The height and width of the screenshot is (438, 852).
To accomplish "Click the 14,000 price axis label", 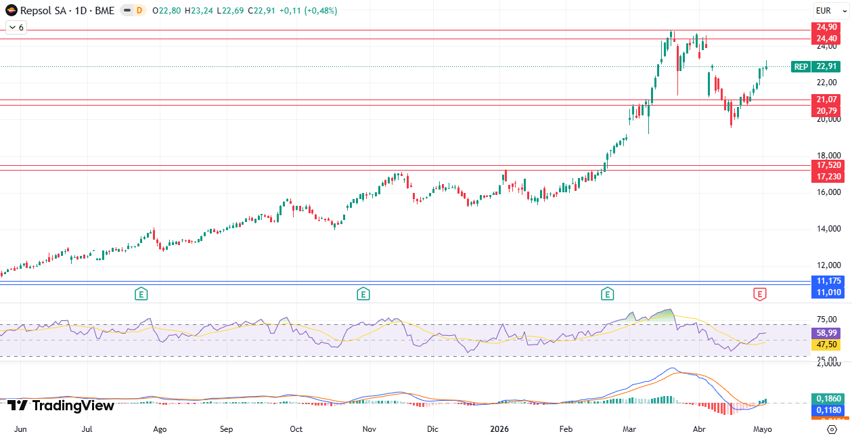I will [x=828, y=229].
